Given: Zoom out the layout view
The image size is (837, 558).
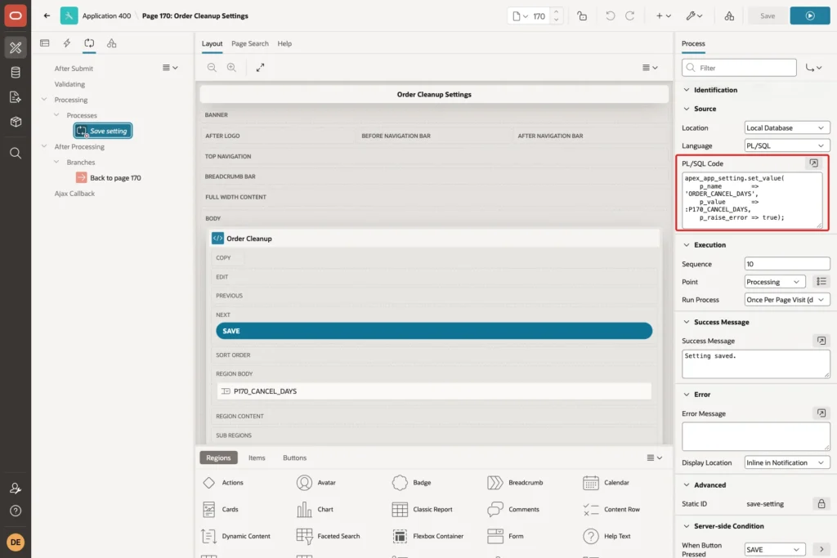Looking at the screenshot, I should coord(212,67).
